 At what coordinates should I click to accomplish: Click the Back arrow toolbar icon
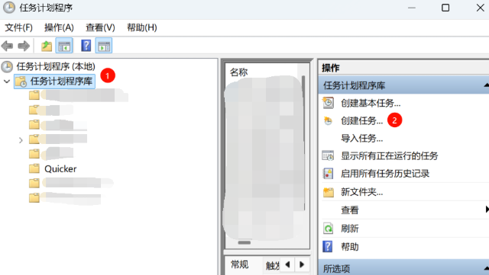coord(7,46)
